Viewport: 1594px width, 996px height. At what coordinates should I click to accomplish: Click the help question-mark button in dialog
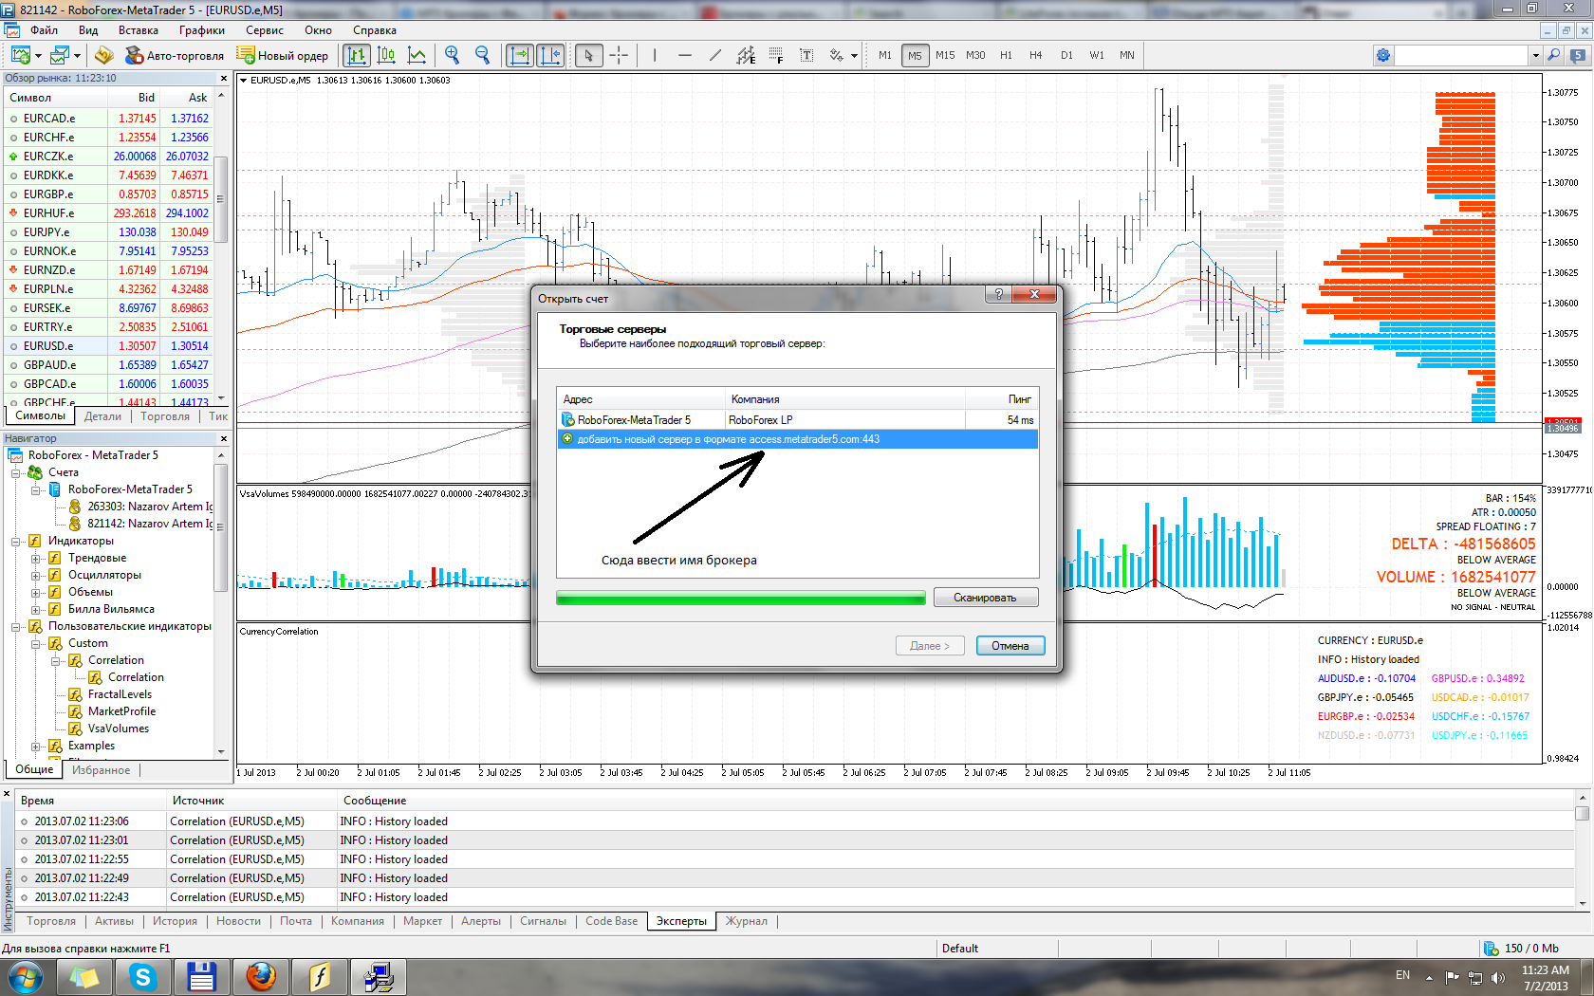[997, 294]
